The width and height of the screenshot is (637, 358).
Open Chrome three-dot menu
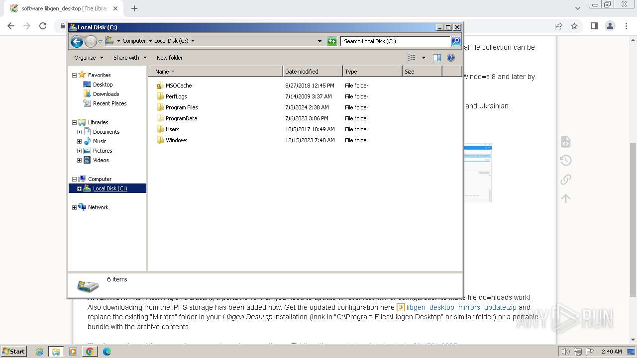pyautogui.click(x=626, y=26)
